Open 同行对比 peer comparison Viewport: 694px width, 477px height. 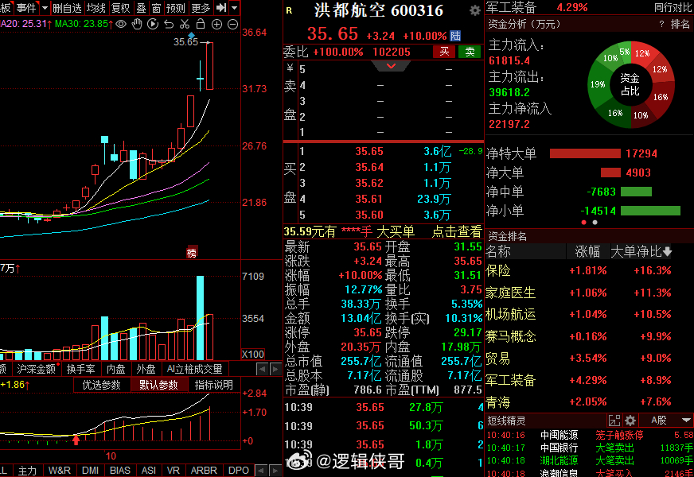[x=673, y=7]
